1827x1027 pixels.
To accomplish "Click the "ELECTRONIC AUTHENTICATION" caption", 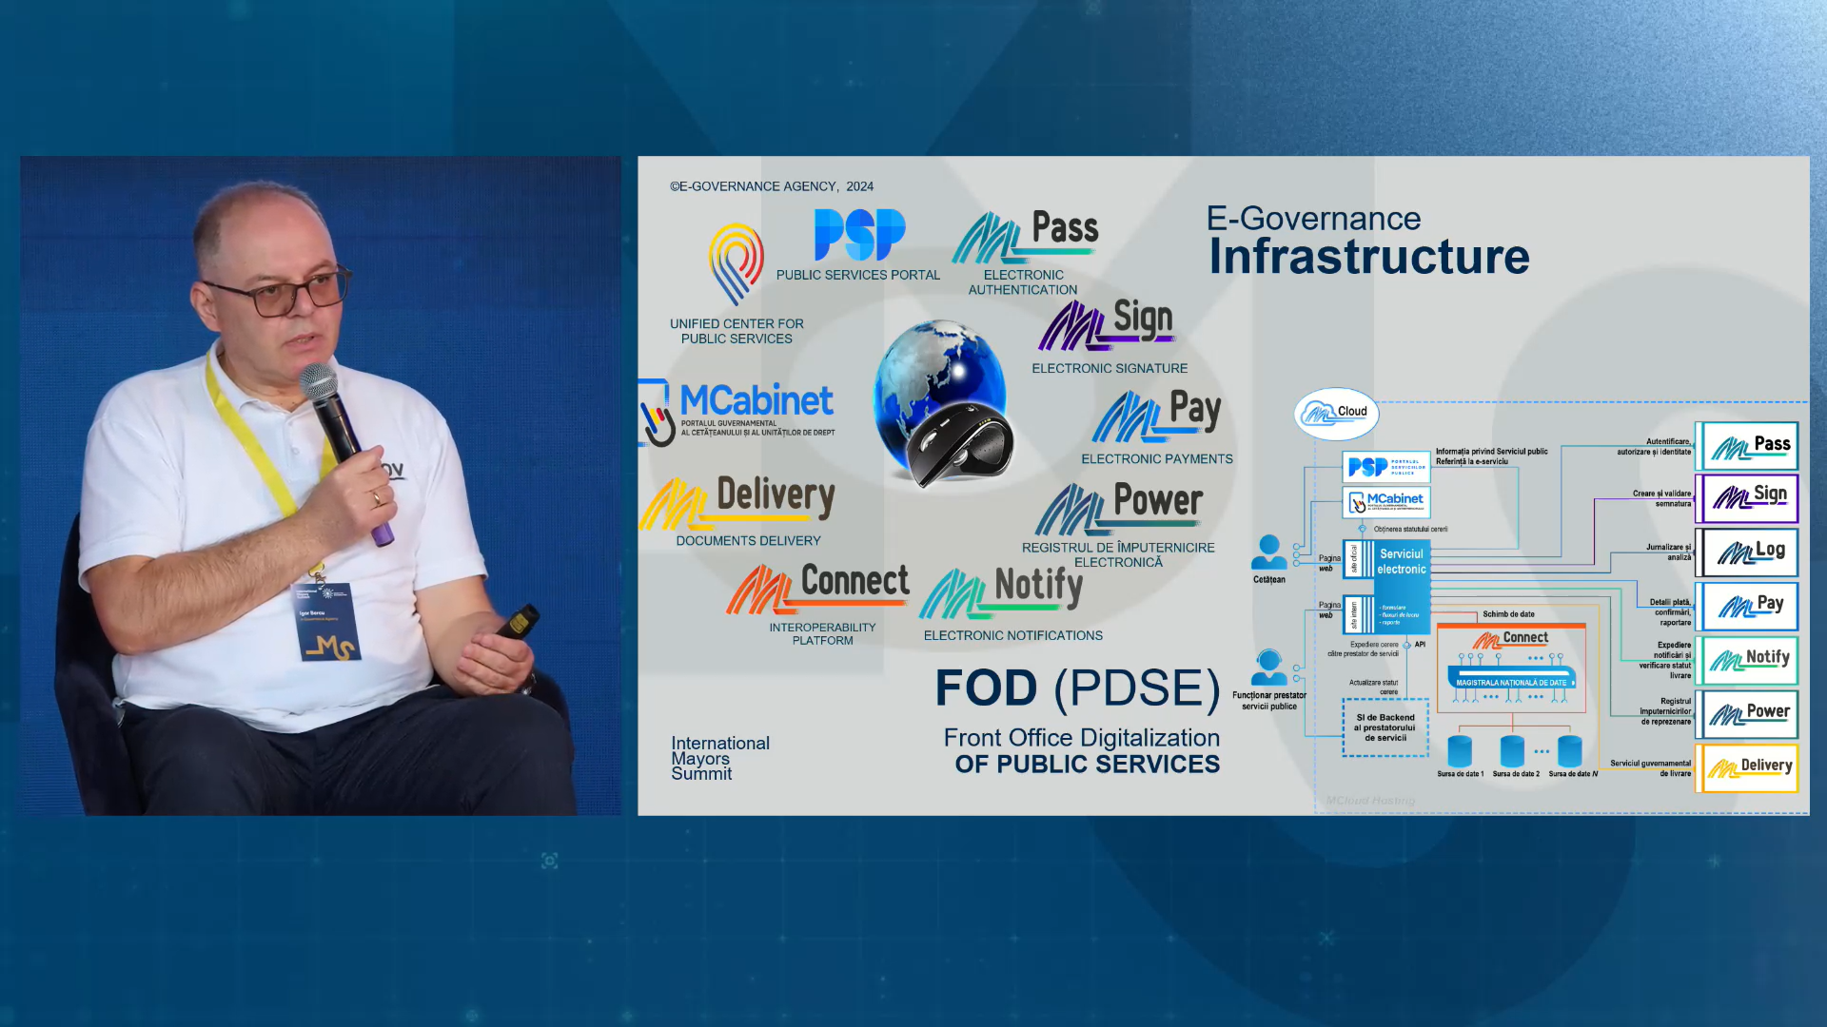I will tap(1023, 282).
